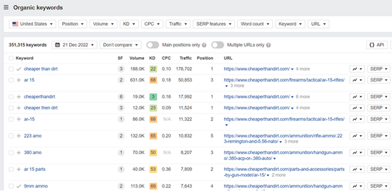Open the United States country dropdown
This screenshot has height=196, width=392.
(x=32, y=24)
